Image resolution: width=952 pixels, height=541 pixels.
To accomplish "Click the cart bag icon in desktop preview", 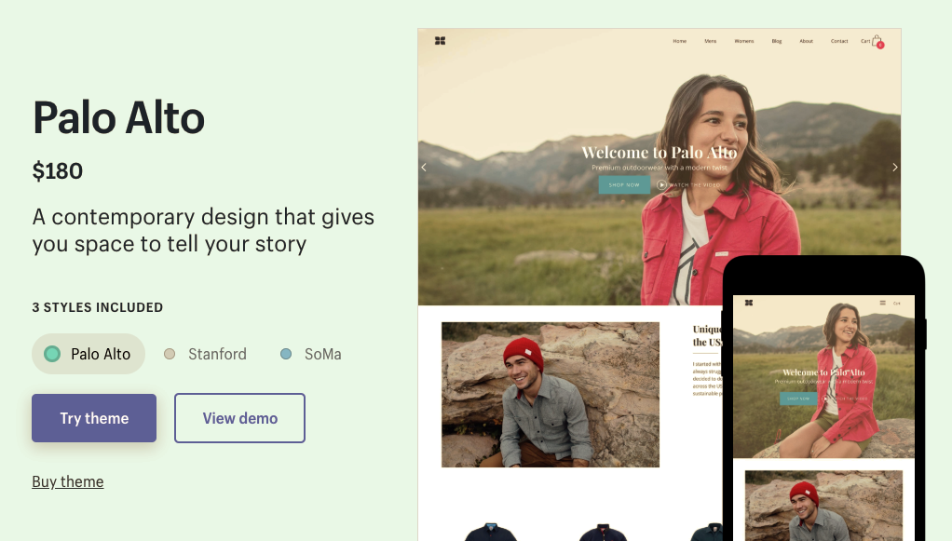I will 877,41.
